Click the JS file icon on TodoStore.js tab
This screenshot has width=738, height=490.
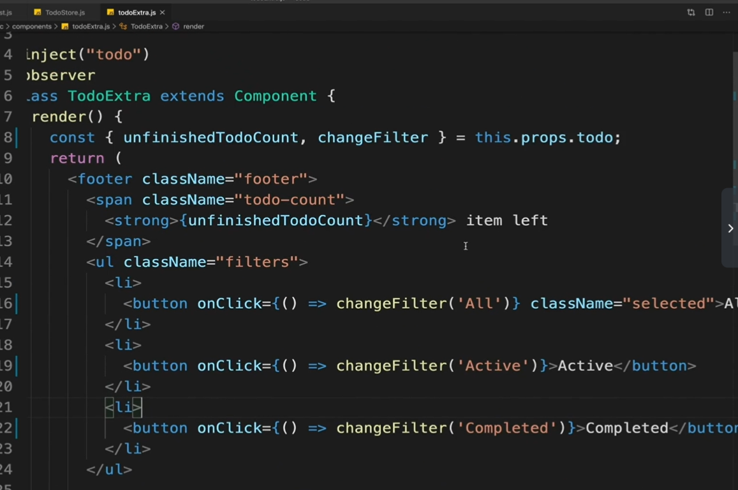(38, 12)
